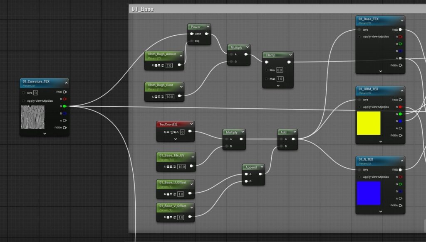Screen dimensions: 426x242
Task: Click the UVs input pin of 01_Curvature_TEX
Action: tap(24, 93)
